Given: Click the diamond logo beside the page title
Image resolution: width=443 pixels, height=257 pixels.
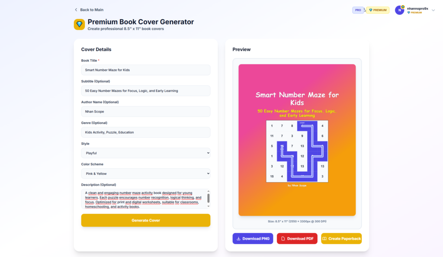Looking at the screenshot, I should (x=79, y=25).
